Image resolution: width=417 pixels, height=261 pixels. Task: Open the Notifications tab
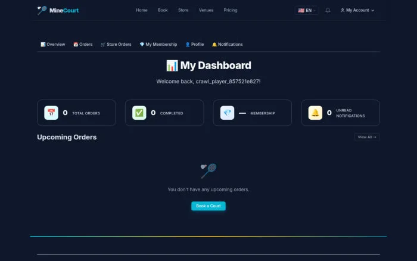[x=228, y=45]
